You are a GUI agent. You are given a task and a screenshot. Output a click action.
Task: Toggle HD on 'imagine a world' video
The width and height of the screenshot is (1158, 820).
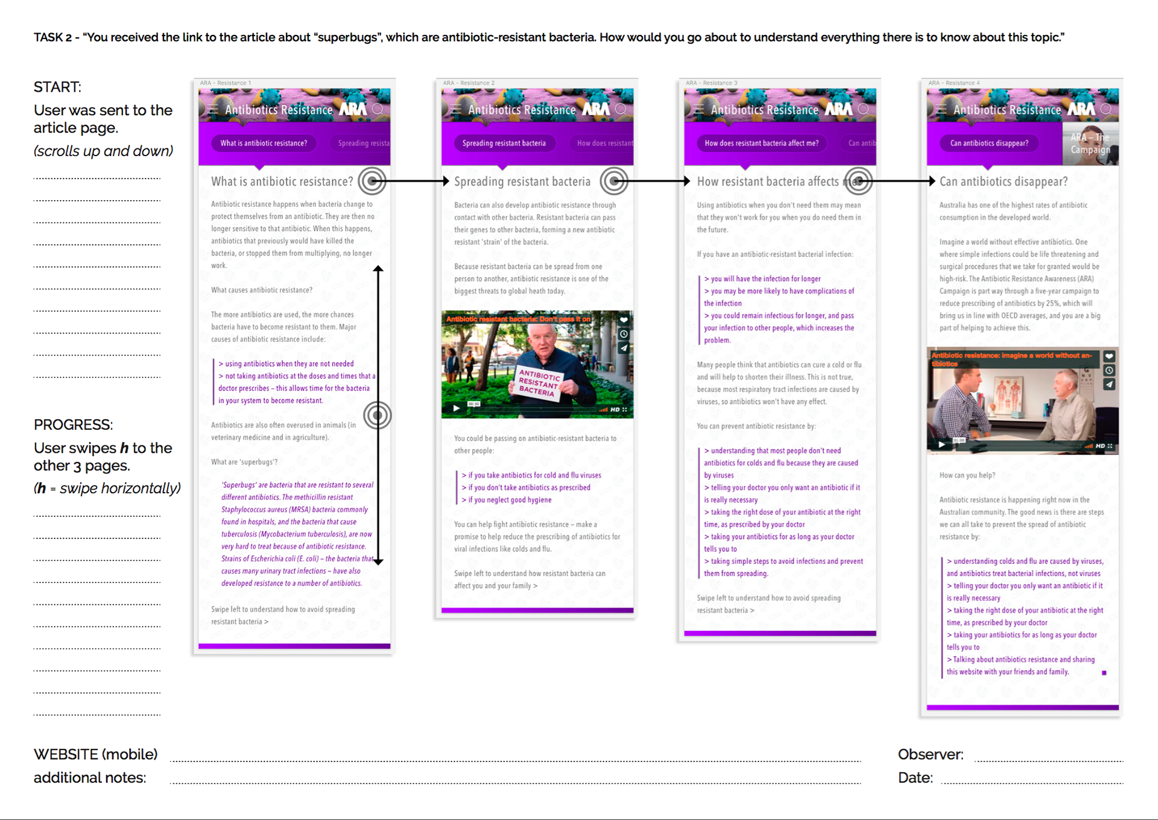pyautogui.click(x=1100, y=446)
